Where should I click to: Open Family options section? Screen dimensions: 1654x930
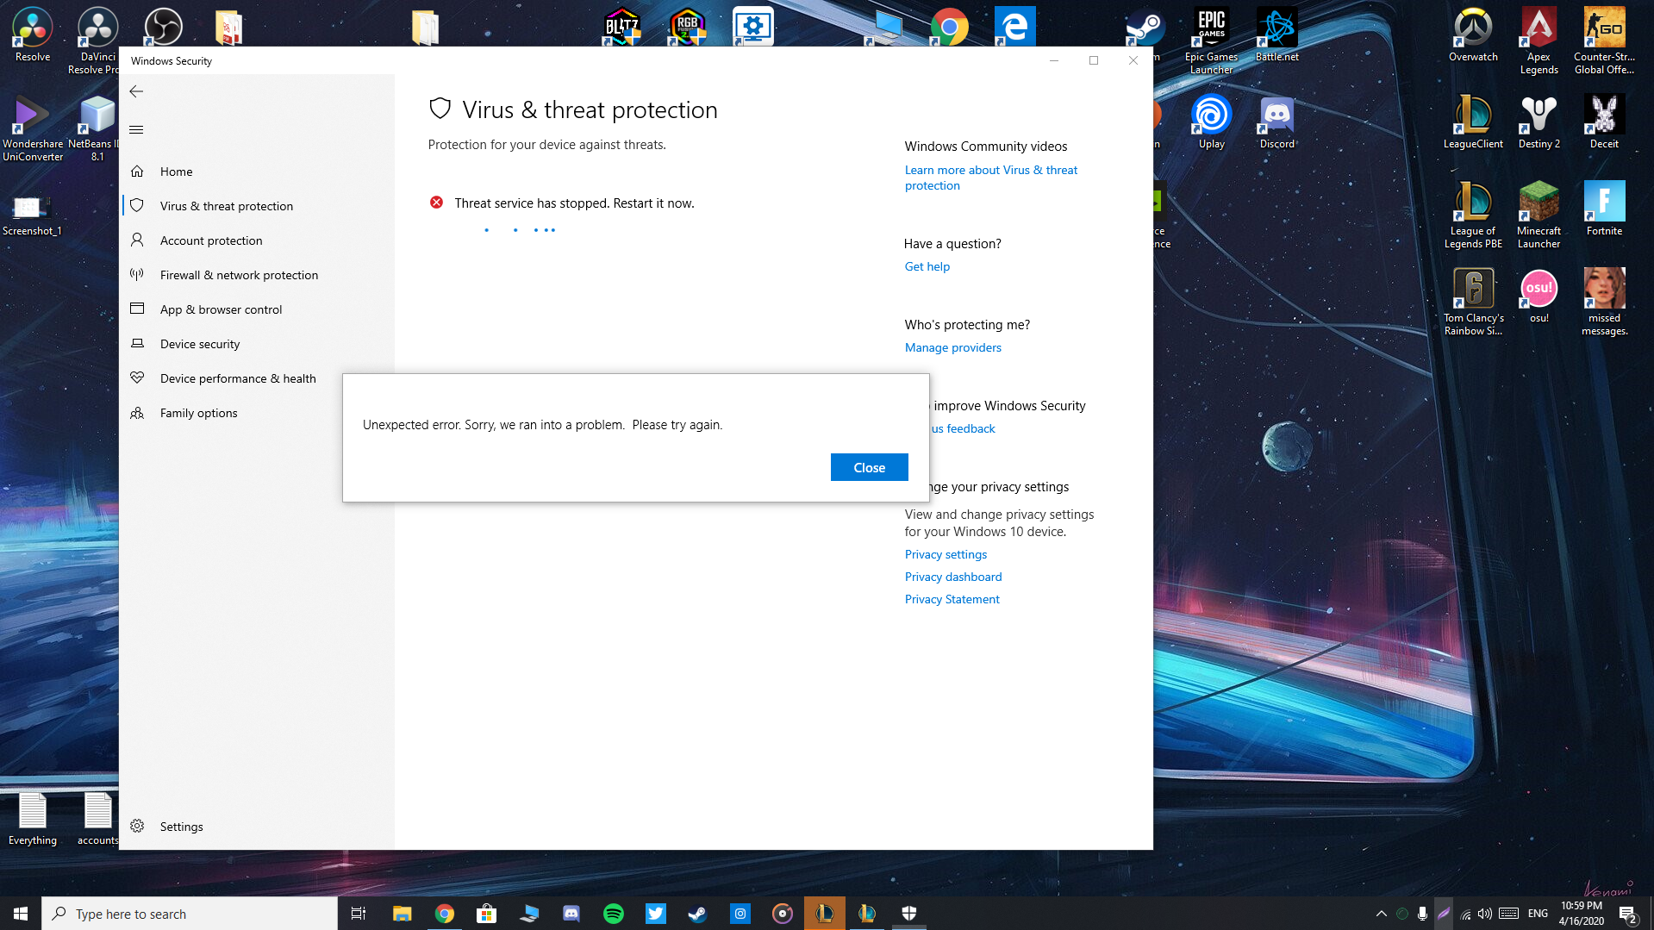coord(257,413)
